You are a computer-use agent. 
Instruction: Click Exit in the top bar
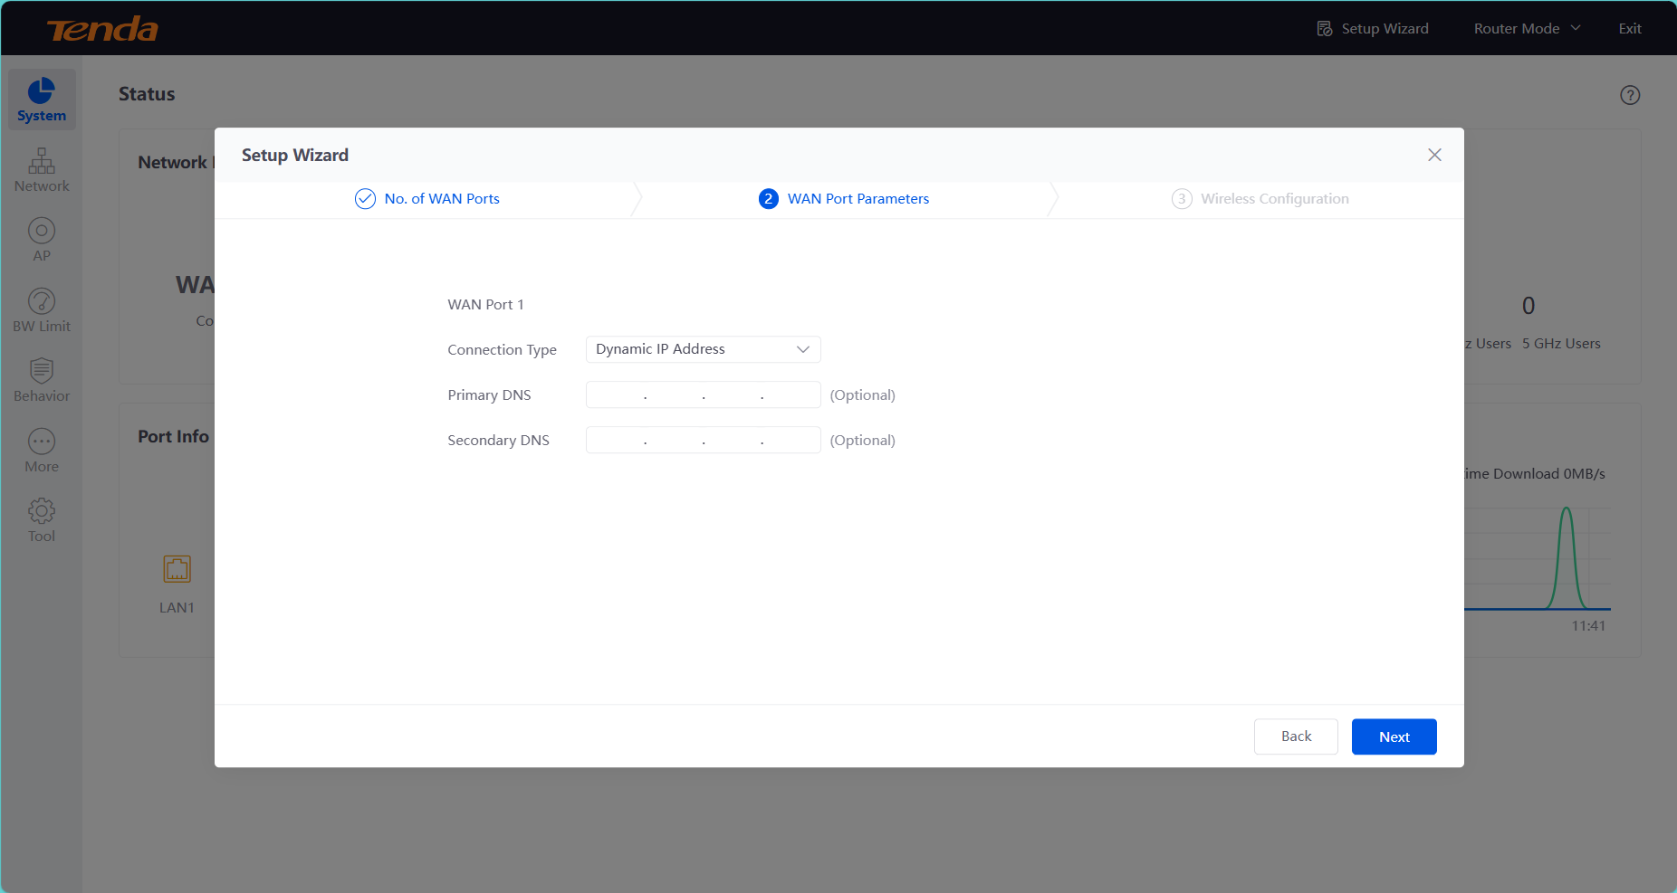(x=1630, y=29)
